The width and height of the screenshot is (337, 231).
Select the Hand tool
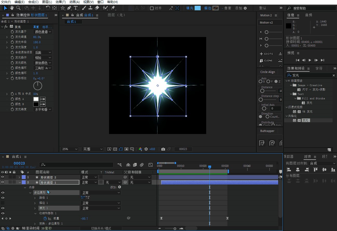[12, 8]
